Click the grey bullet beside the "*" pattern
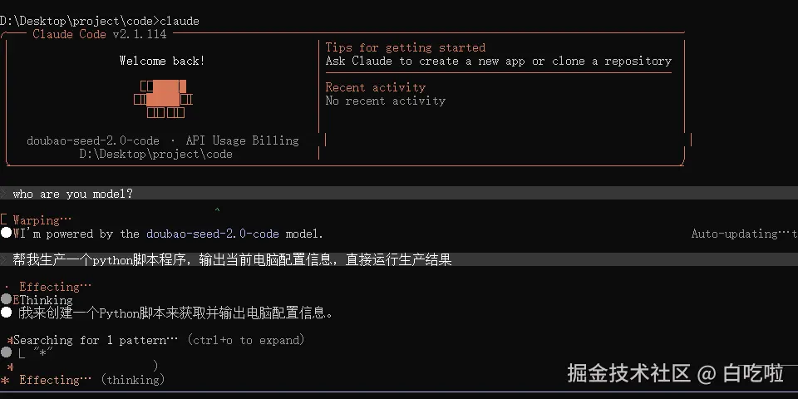The width and height of the screenshot is (798, 399). coord(6,352)
